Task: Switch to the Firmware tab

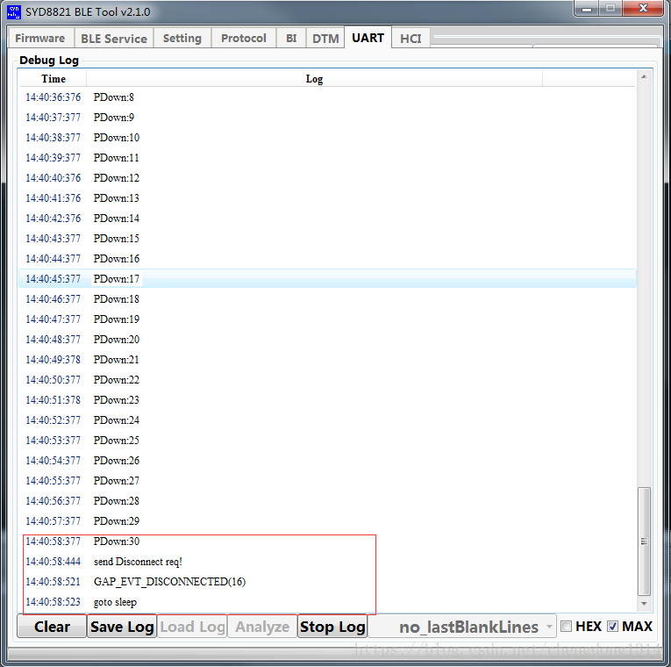Action: [40, 38]
